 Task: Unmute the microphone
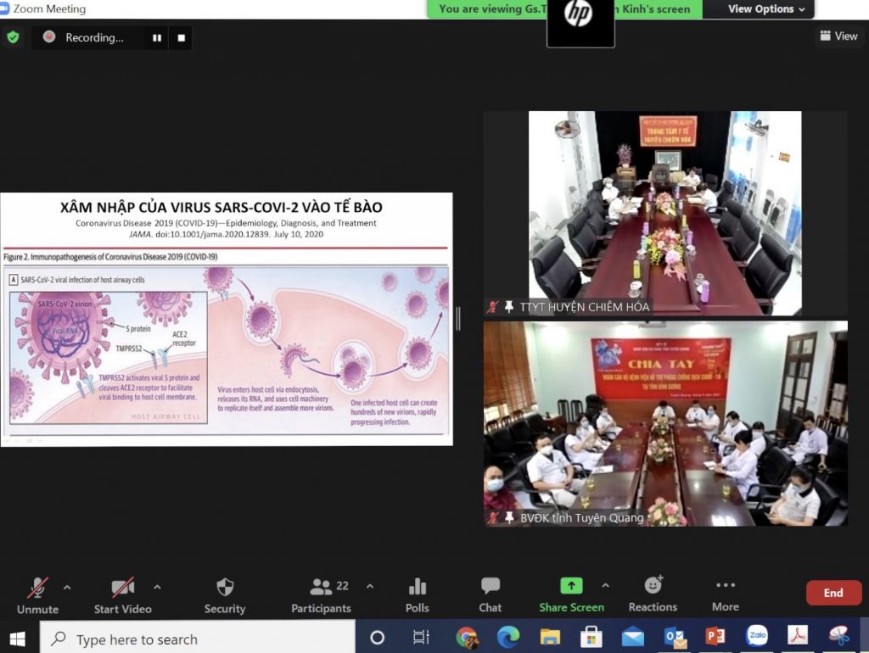point(37,596)
